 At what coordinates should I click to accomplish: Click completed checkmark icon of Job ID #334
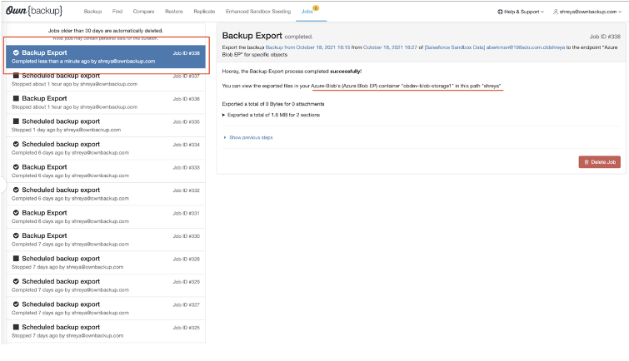point(16,144)
